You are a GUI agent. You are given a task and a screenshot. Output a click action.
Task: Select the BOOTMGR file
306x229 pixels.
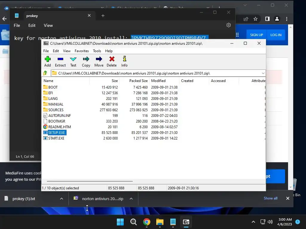(x=56, y=121)
